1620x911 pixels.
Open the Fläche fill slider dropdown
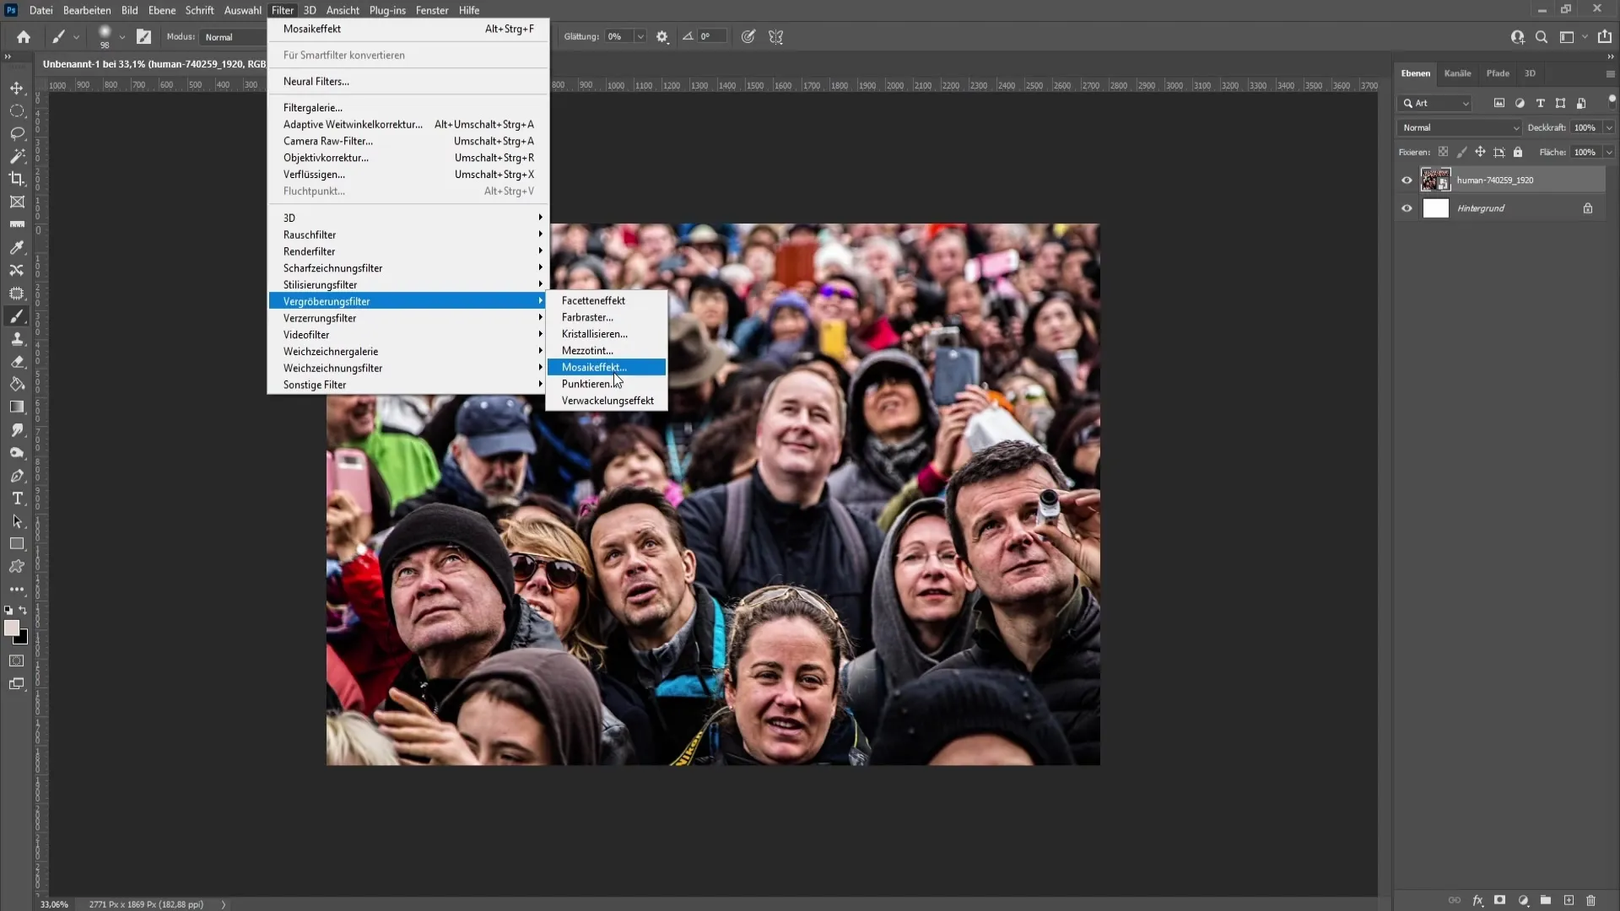1609,152
